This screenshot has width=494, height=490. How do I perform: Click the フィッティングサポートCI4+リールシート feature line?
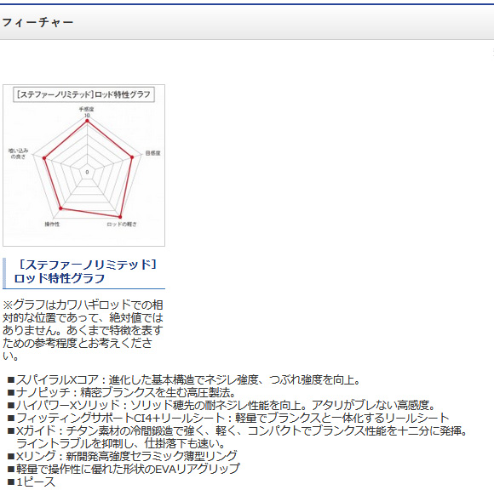tap(228, 418)
